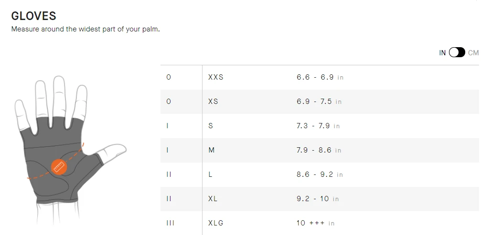Toggle the IN/CM unit switch
Screen dimensions: 481x235
pyautogui.click(x=457, y=52)
